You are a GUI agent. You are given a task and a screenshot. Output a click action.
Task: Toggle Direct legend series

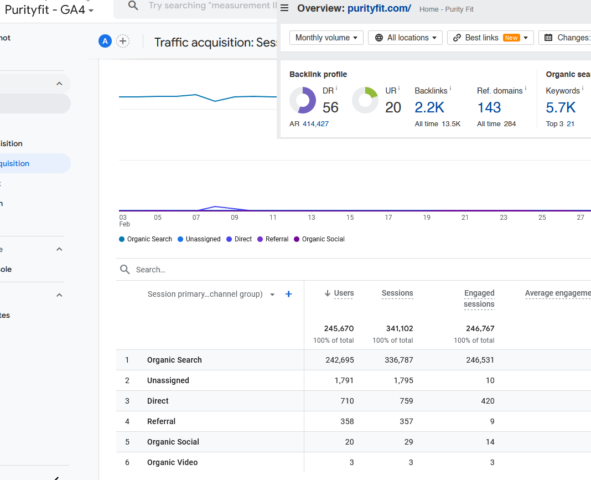pos(239,239)
